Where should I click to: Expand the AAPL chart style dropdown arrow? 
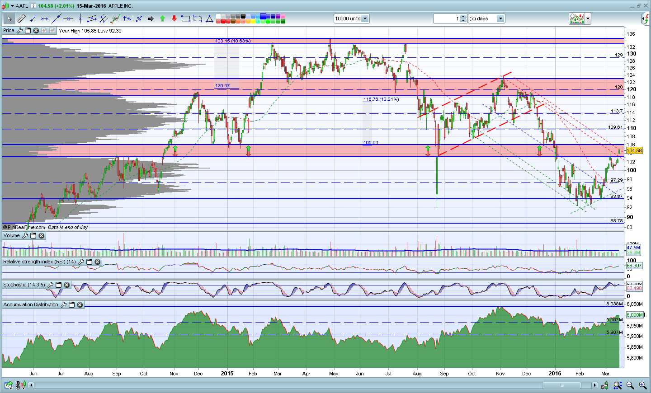[12, 6]
